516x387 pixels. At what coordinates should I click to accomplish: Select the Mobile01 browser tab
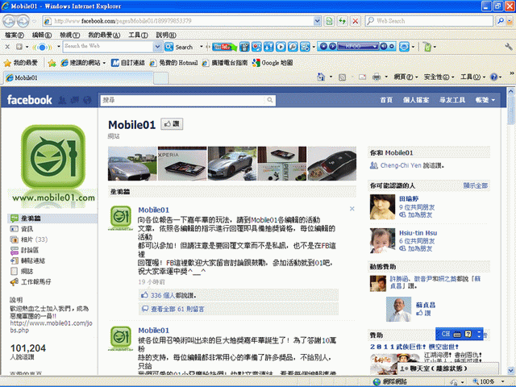pos(78,78)
